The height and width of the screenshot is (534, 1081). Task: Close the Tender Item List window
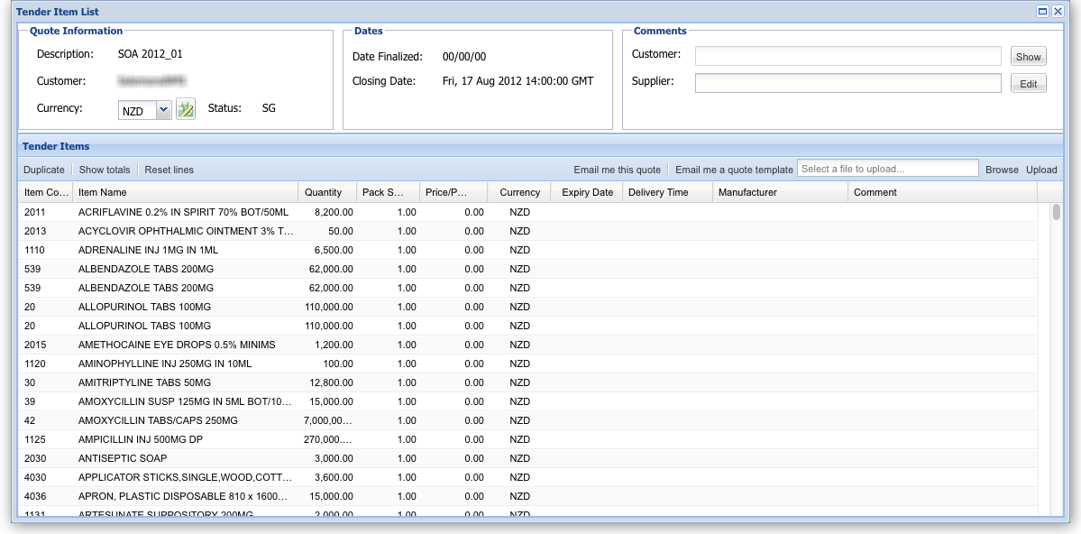coord(1058,11)
